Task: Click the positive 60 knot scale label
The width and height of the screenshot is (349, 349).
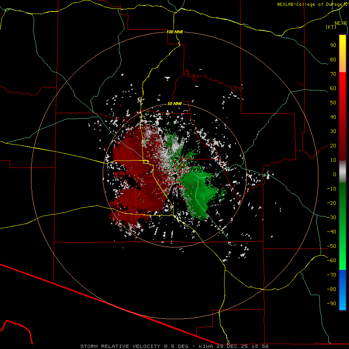Action: click(x=333, y=88)
